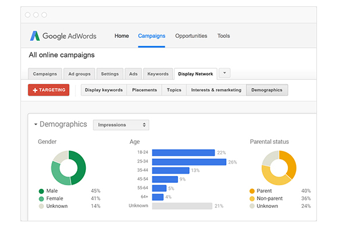
Task: Click the Gender donut chart
Action: point(68,168)
